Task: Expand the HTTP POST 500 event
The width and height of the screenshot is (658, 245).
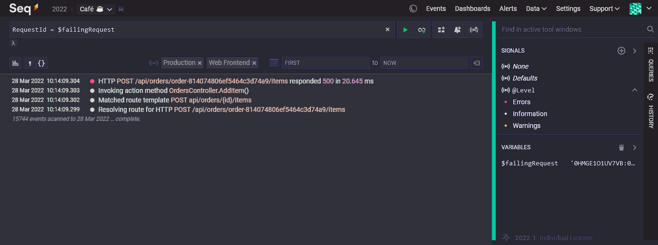Action: click(x=236, y=81)
